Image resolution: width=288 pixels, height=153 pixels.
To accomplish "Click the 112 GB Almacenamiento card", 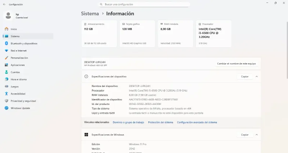I will pyautogui.click(x=99, y=34).
